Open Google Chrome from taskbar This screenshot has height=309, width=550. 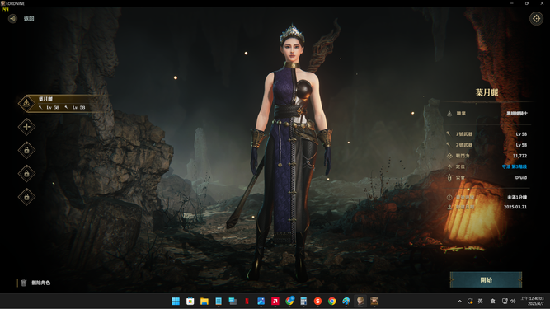331,301
